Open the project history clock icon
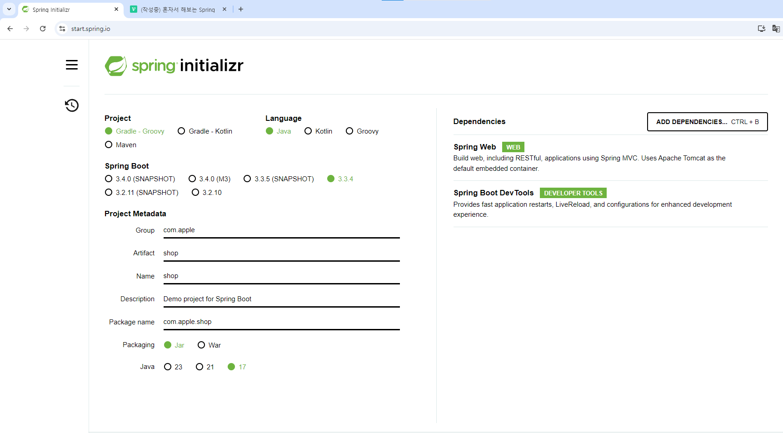The height and width of the screenshot is (433, 783). click(x=72, y=105)
